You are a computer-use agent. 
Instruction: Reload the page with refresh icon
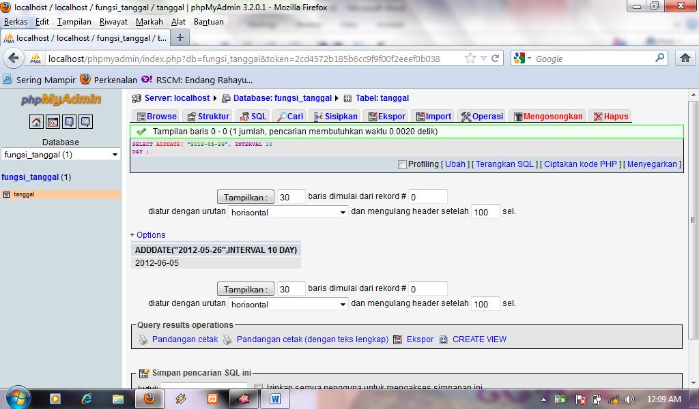(x=496, y=59)
